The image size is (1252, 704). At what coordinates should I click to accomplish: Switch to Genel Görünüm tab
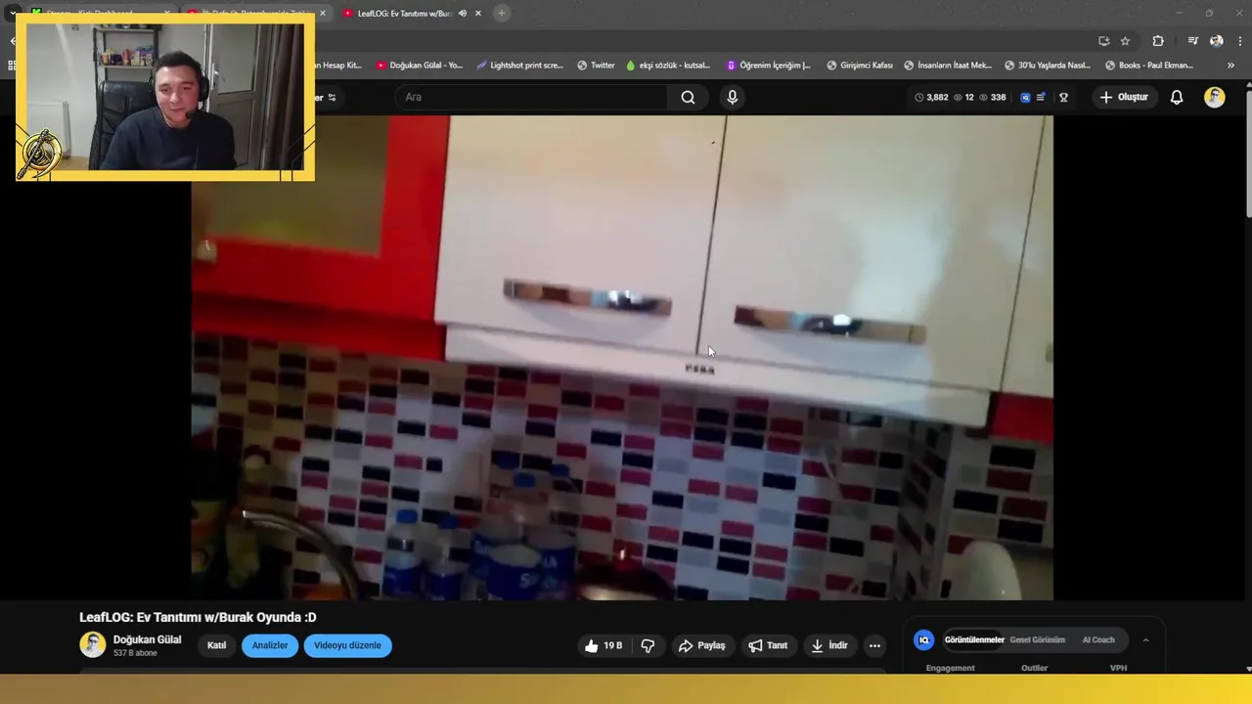pyautogui.click(x=1037, y=639)
